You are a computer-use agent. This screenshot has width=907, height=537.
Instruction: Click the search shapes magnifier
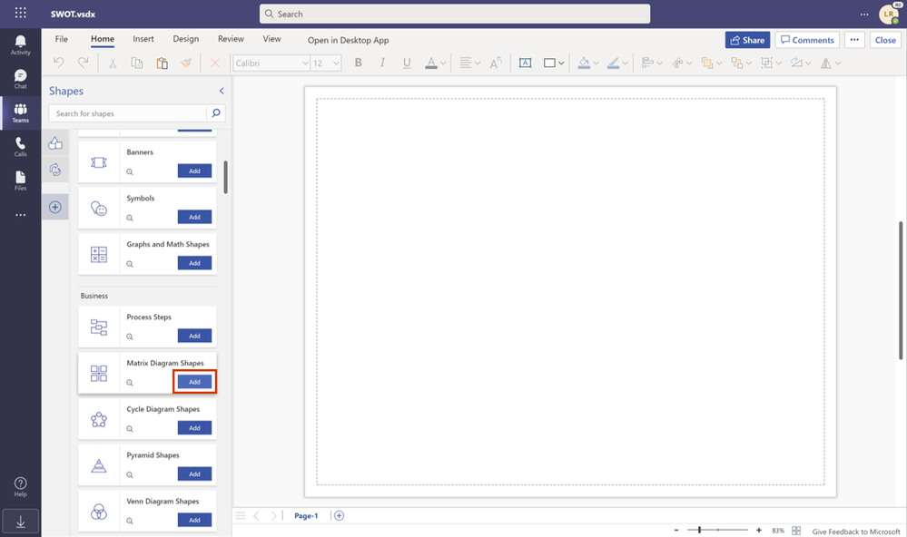coord(216,112)
